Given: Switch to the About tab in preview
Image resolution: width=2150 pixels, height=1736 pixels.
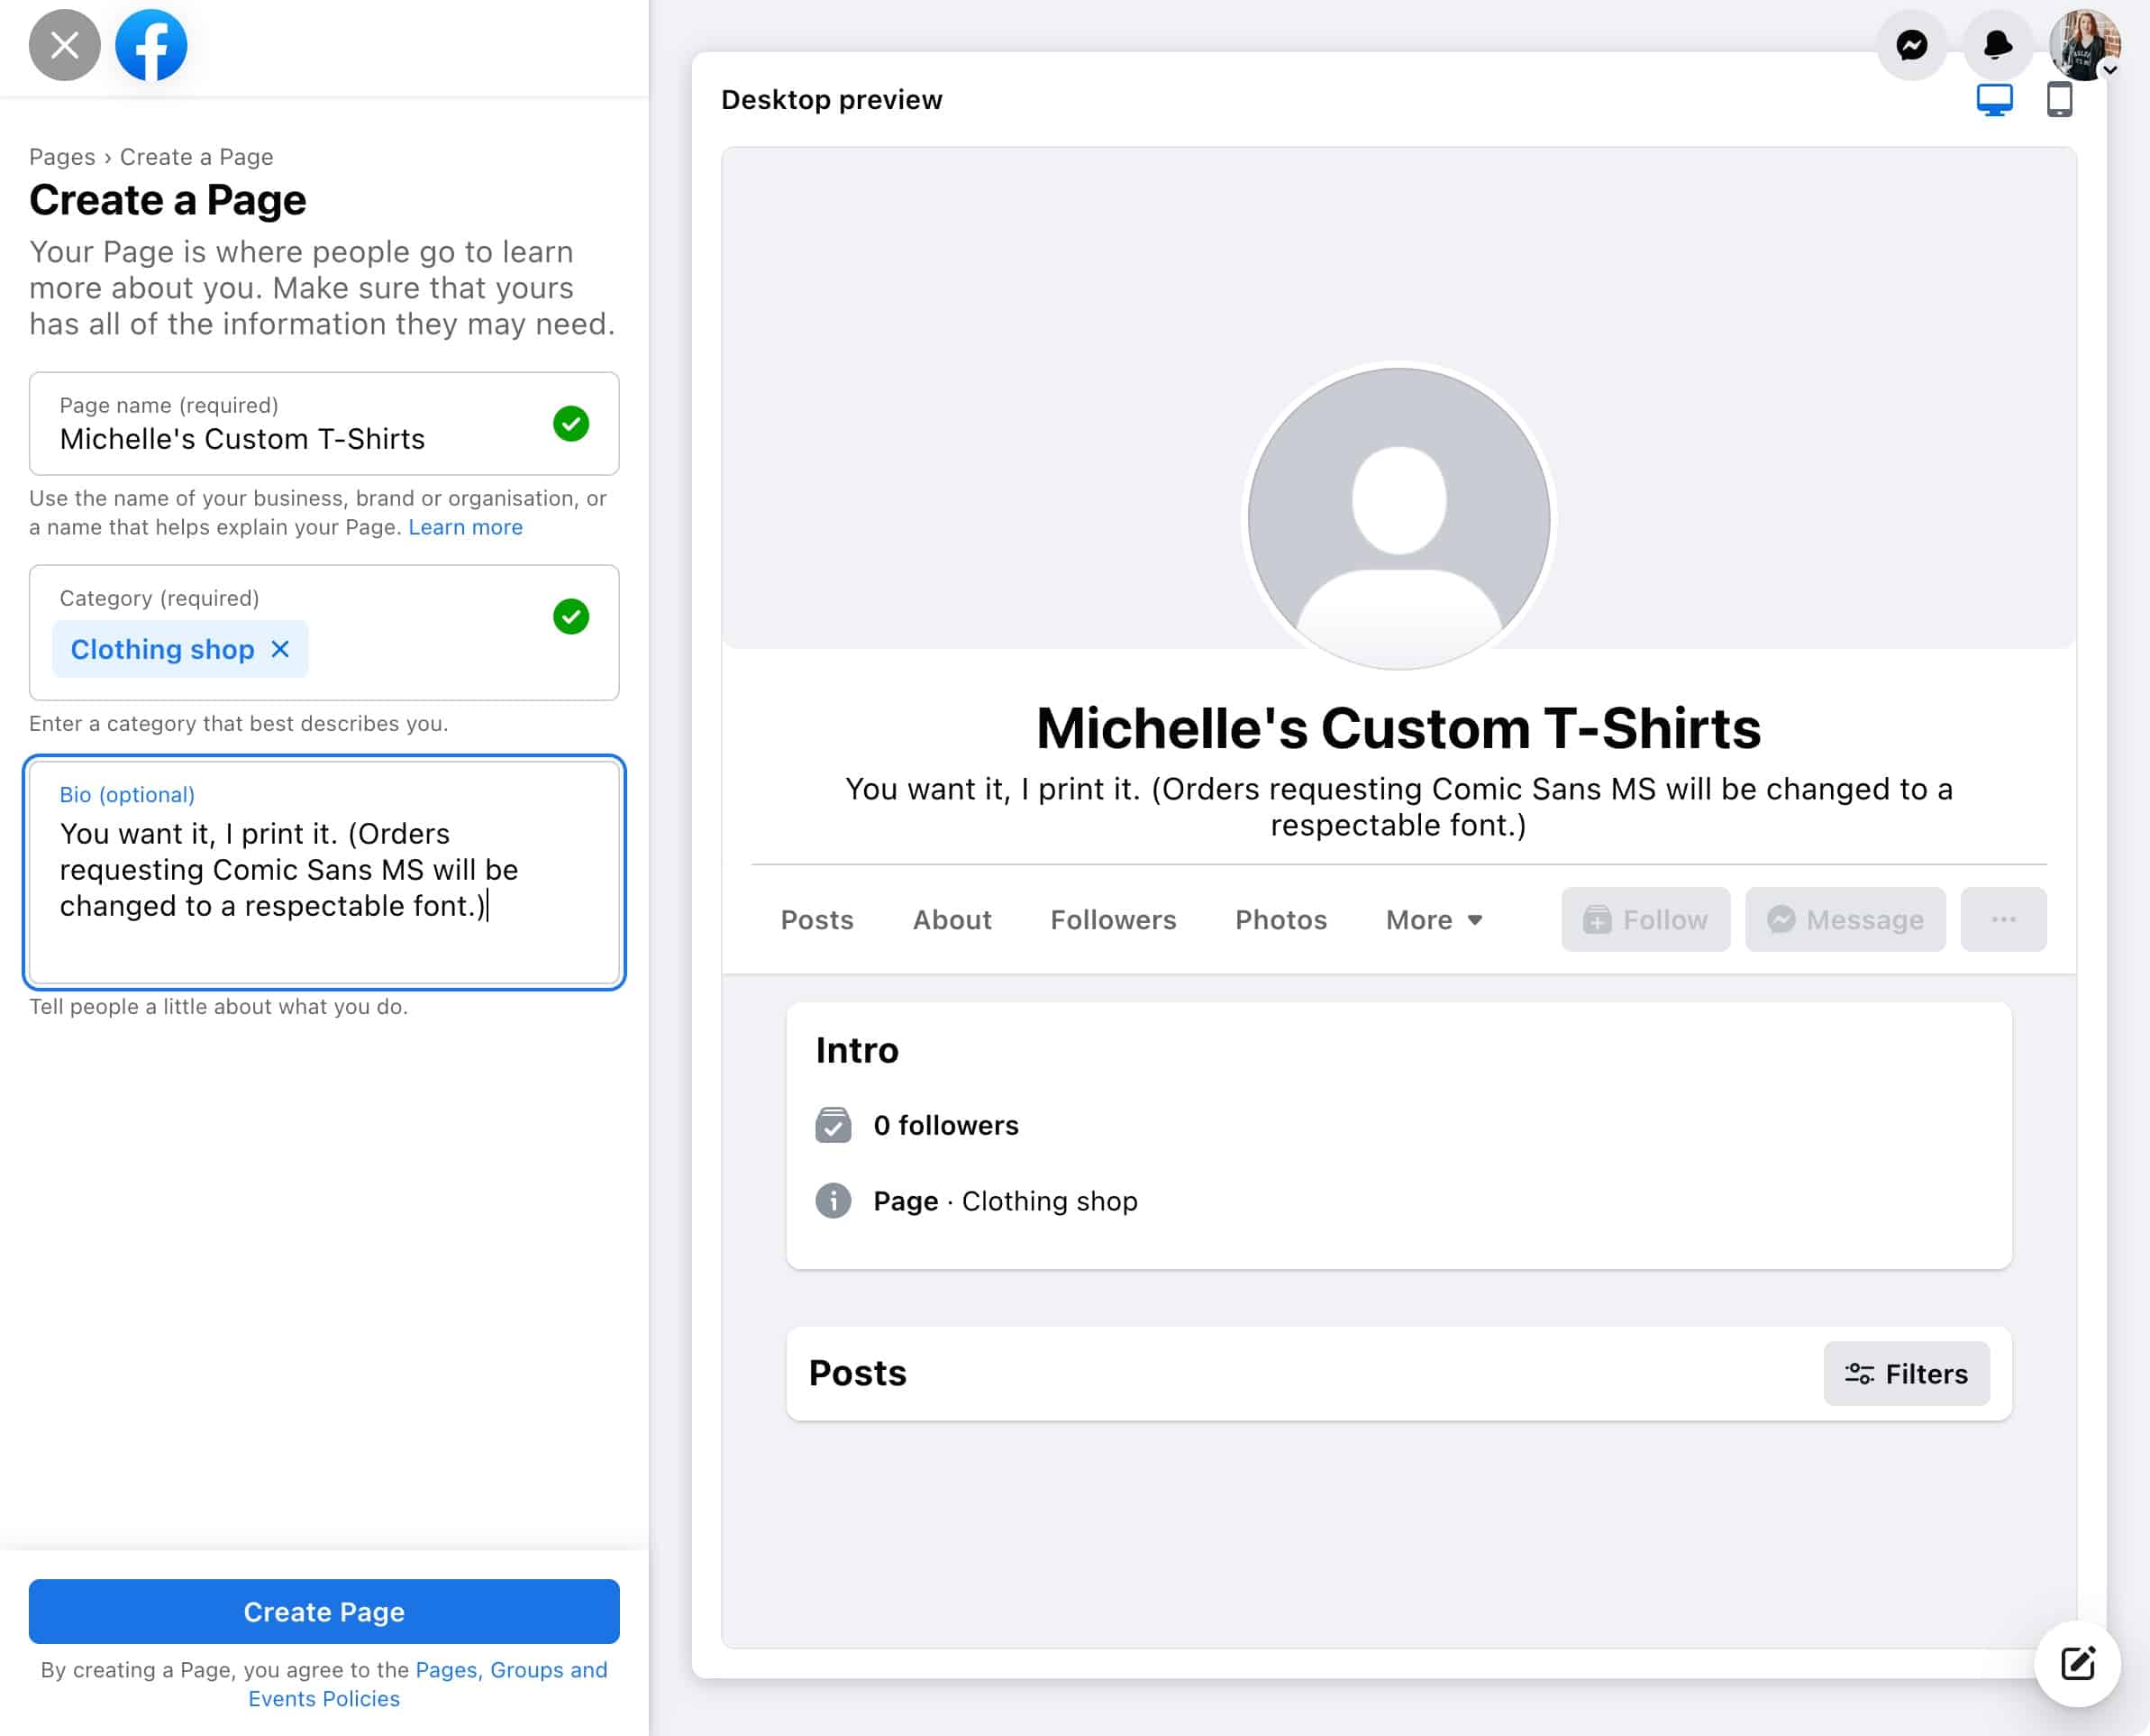Looking at the screenshot, I should click(951, 919).
